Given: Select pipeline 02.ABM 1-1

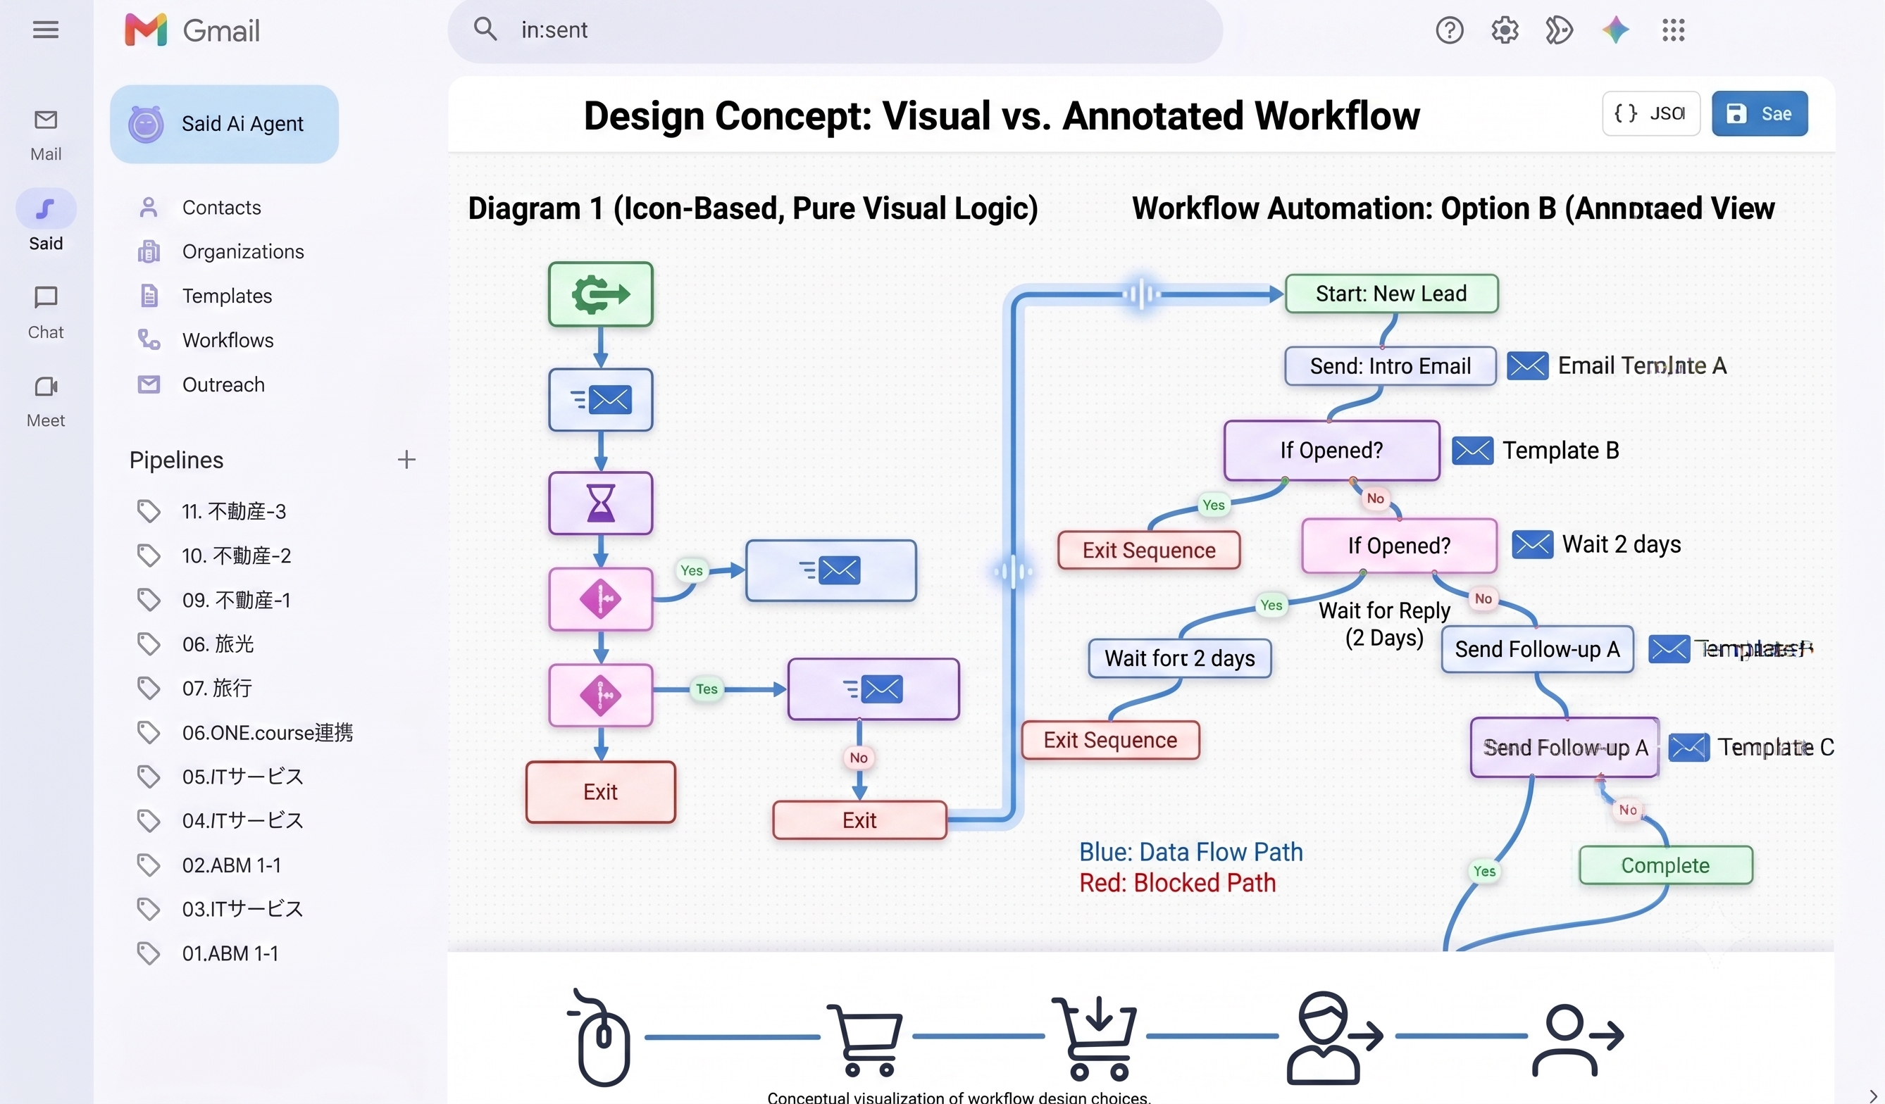Looking at the screenshot, I should (209, 865).
